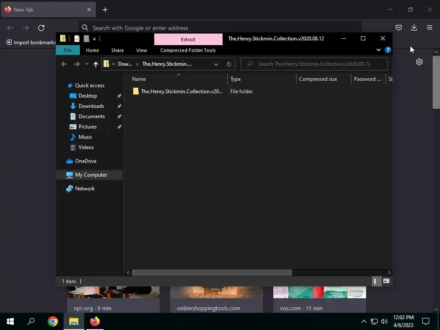
Task: Close the New Tab in Firefox
Action: pyautogui.click(x=89, y=9)
